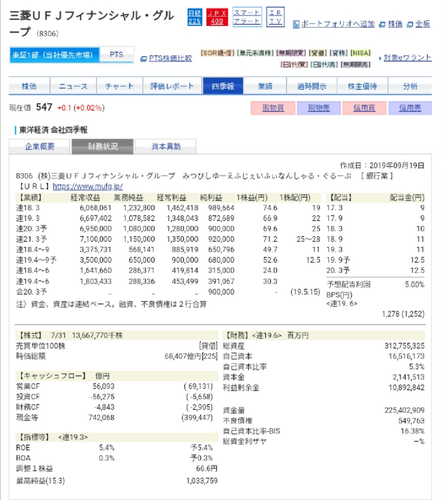Click the 東洋経済 会社四季報 heading
Viewport: 441px width, 500px height.
53,130
